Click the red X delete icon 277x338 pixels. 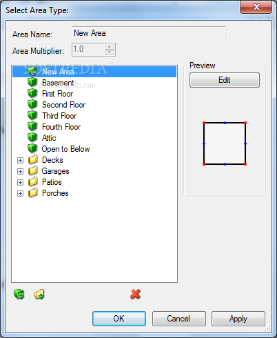point(135,294)
